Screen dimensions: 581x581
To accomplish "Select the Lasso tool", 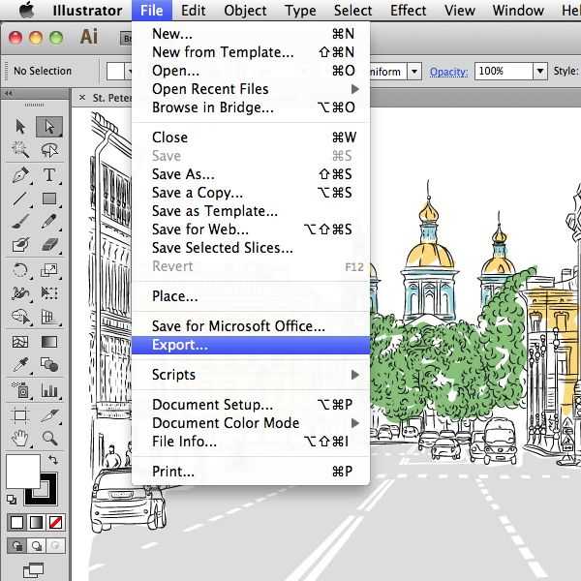I will (49, 150).
